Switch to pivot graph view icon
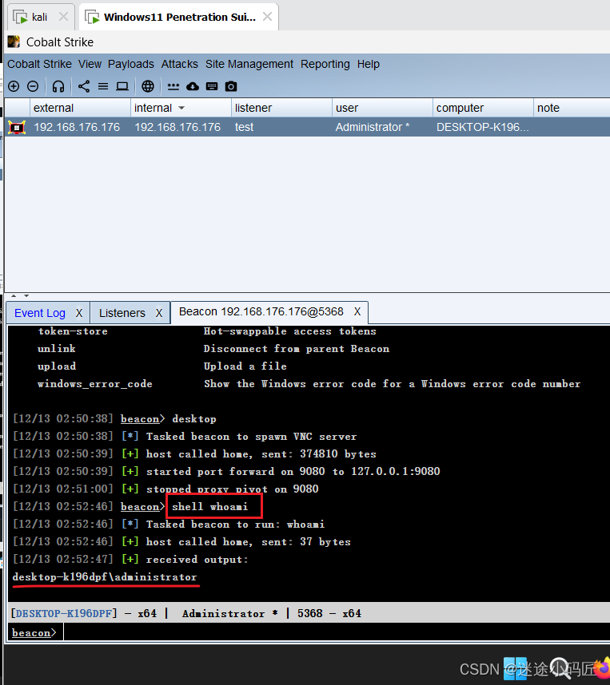 pyautogui.click(x=84, y=86)
